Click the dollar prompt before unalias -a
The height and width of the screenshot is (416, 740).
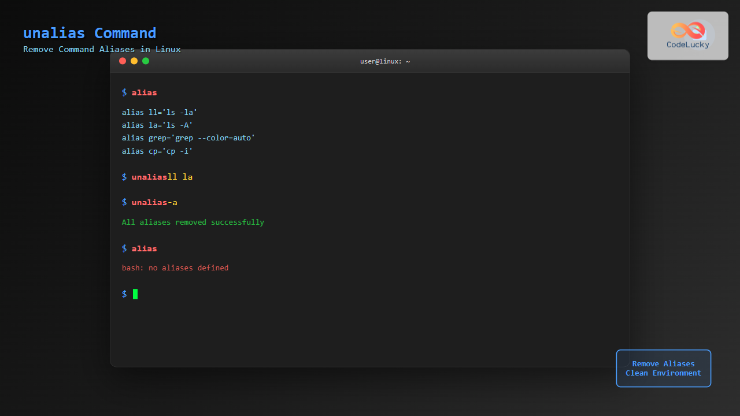(124, 202)
